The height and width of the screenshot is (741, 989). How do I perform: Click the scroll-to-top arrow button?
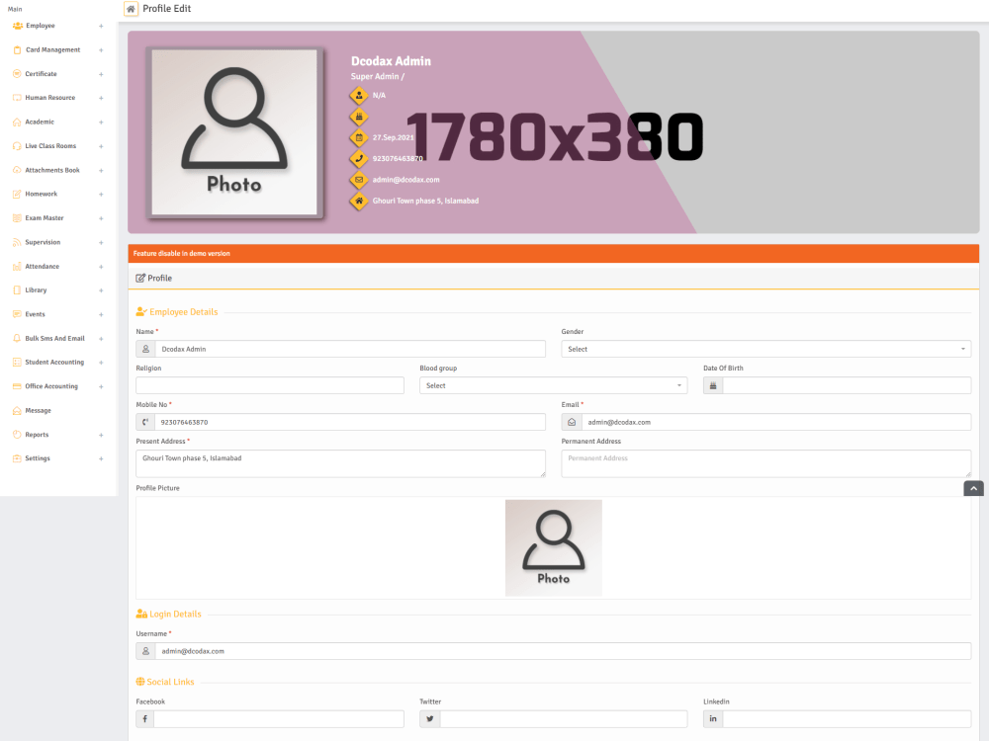pyautogui.click(x=973, y=488)
